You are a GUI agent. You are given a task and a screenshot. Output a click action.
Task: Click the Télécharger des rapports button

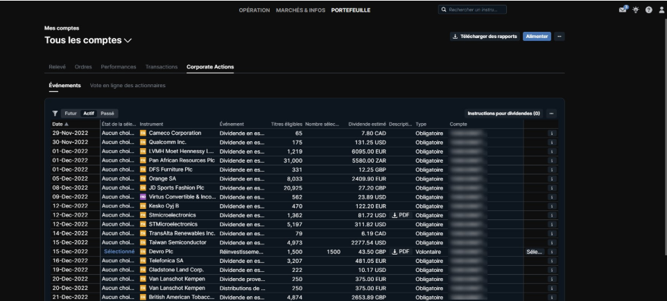click(x=485, y=37)
